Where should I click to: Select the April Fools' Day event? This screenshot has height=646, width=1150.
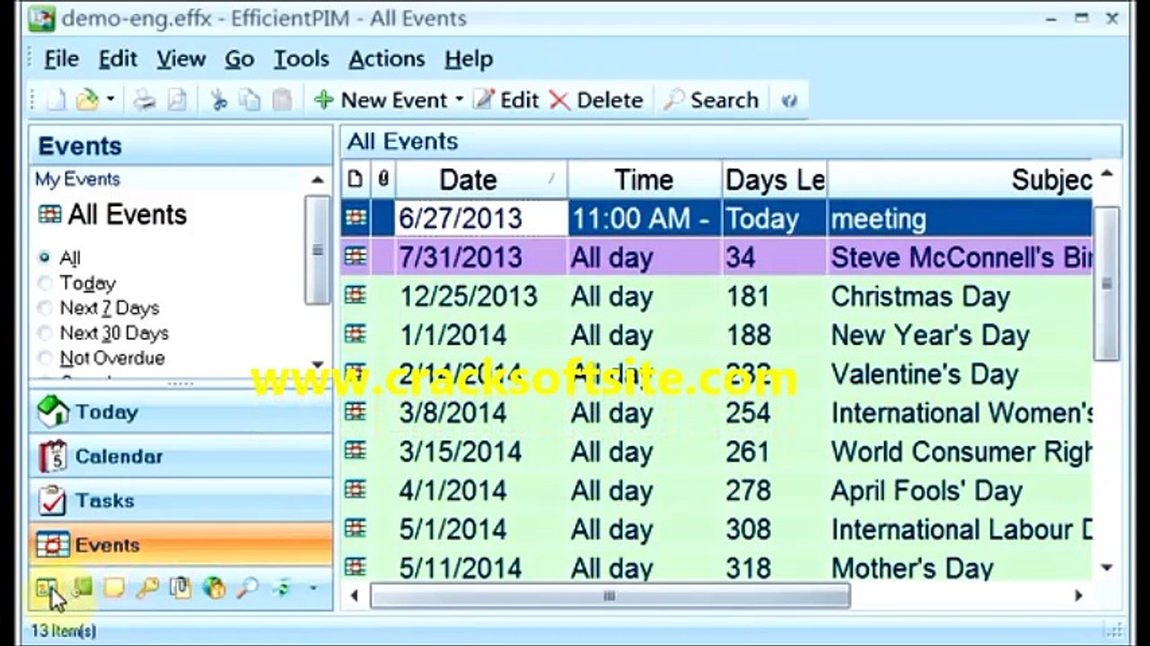716,491
